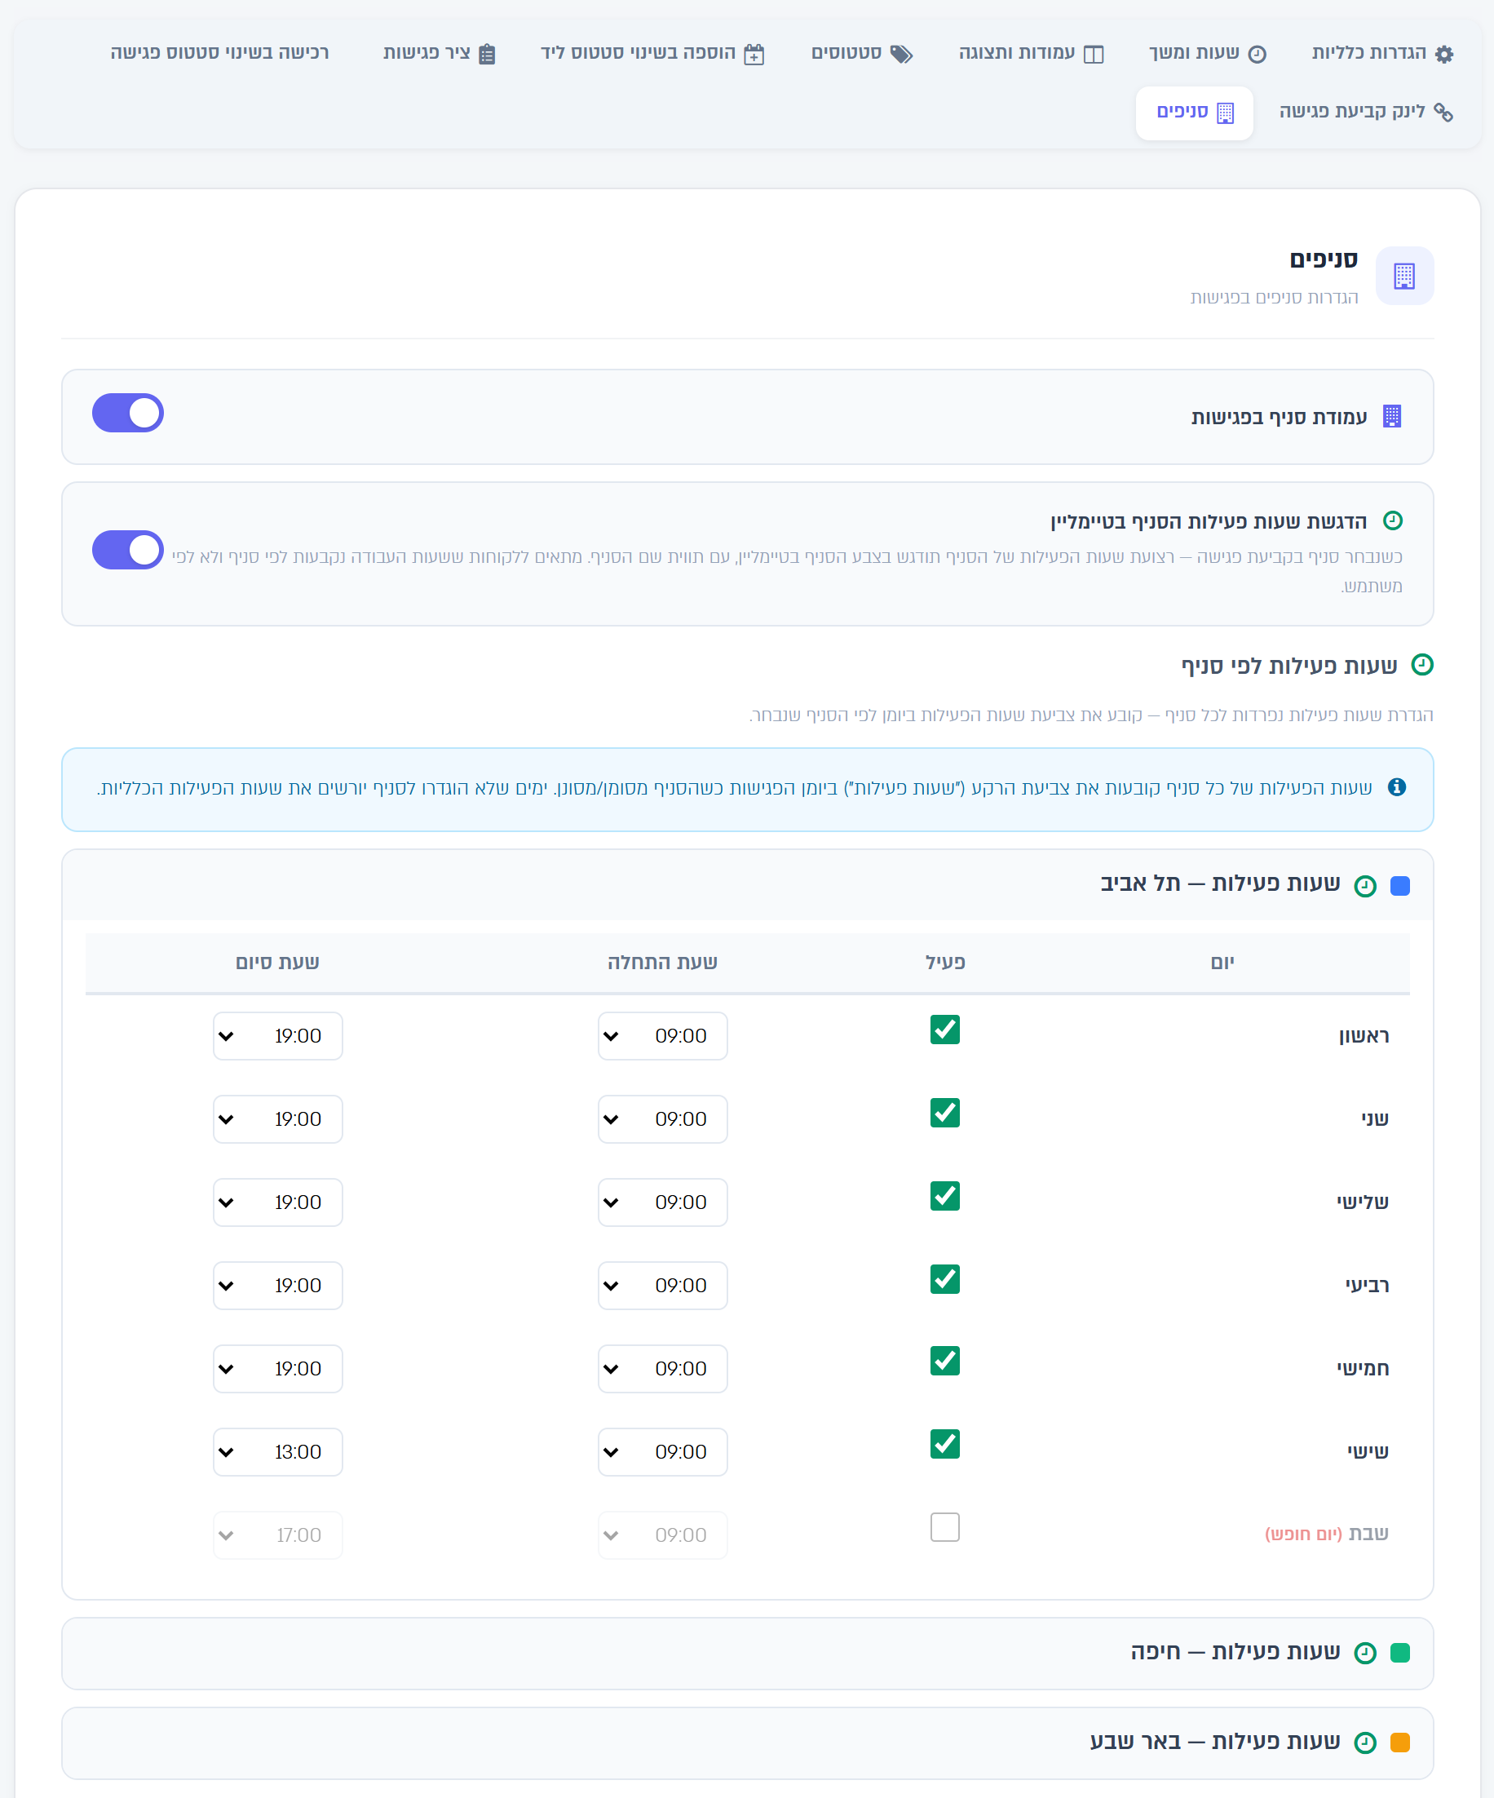
Task: Click the green color swatch for חיפה
Action: coord(1400,1653)
